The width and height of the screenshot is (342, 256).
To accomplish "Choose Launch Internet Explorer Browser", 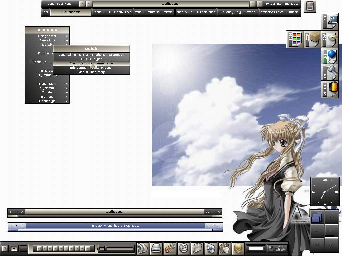I will coord(92,55).
